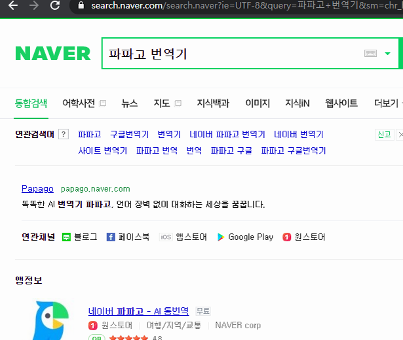Open the 네이버 파파고 - AI 통번역 link
Screen dimensions: 403x340
click(138, 311)
